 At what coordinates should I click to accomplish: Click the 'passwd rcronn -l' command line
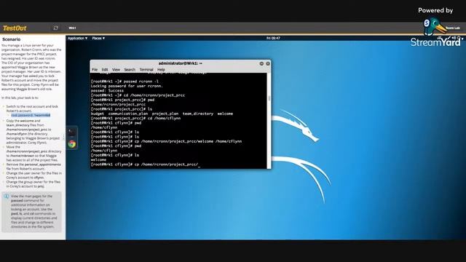[125, 82]
